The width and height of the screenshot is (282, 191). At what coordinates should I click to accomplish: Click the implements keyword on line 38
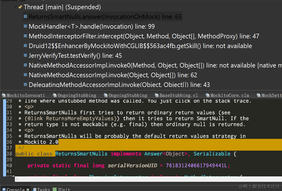126,154
